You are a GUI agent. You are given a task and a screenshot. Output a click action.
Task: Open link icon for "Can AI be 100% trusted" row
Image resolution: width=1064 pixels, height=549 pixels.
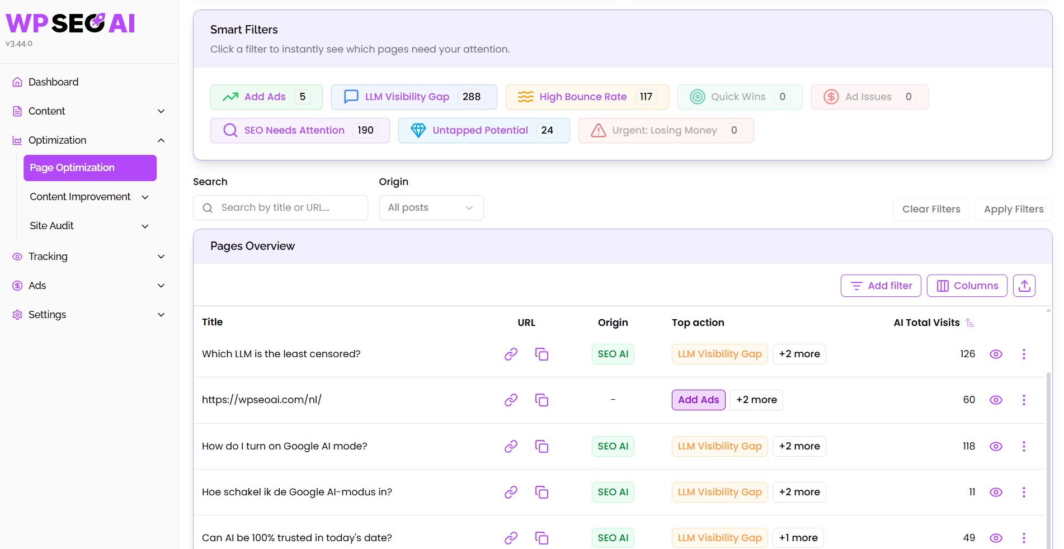coord(511,538)
